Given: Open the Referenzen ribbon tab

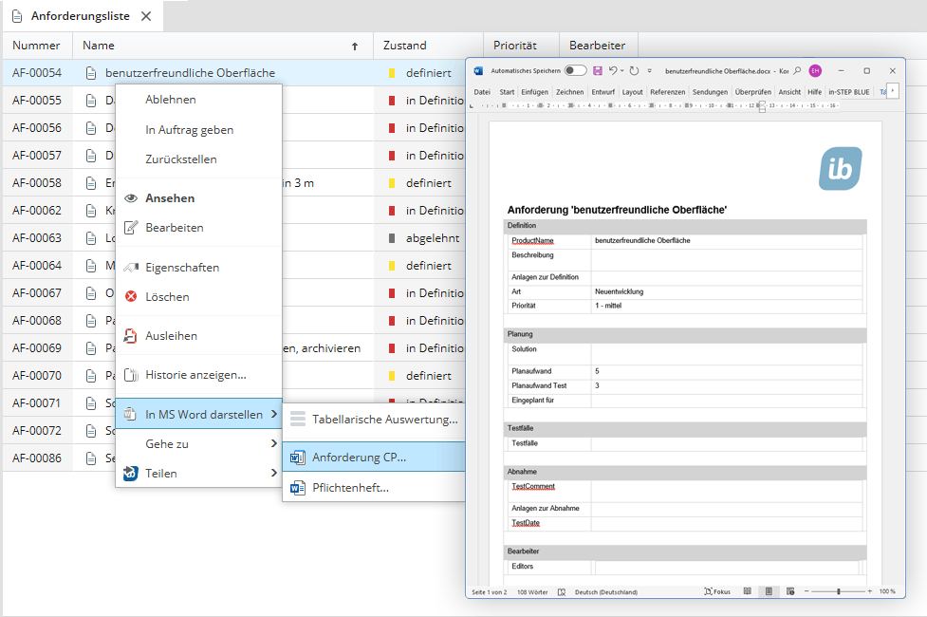Looking at the screenshot, I should (667, 92).
